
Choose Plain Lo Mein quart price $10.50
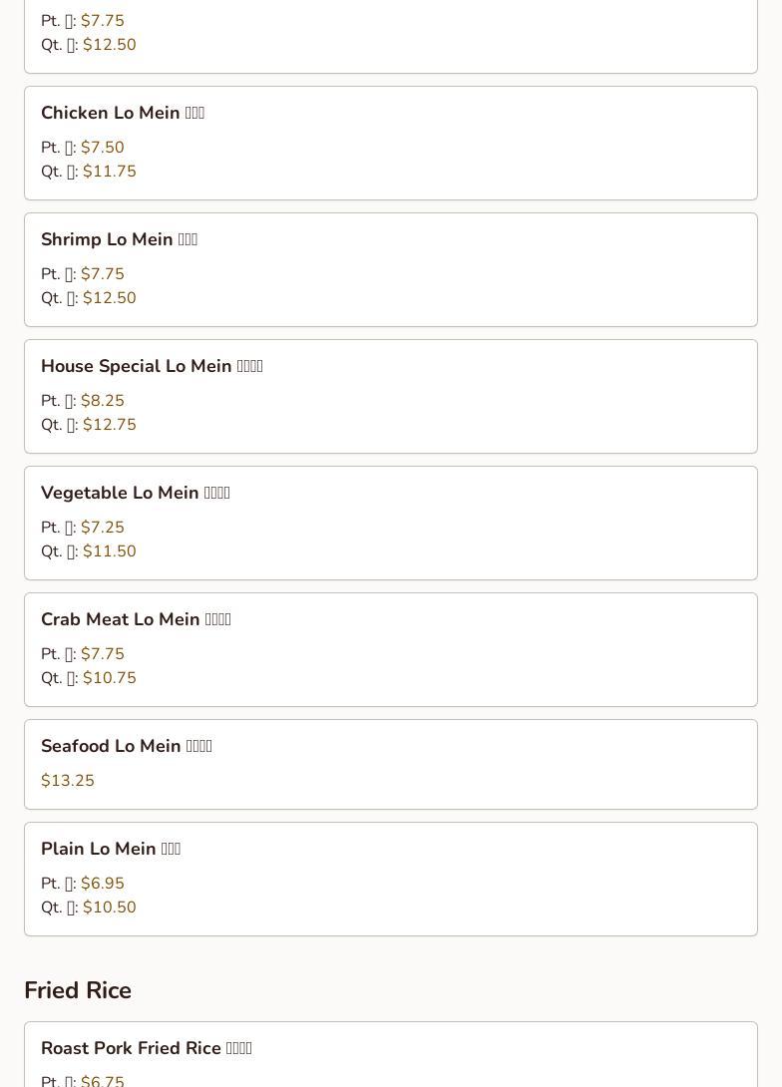pos(109,907)
